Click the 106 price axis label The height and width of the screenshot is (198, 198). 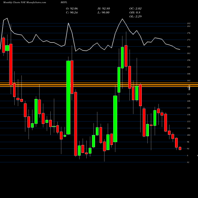click(x=188, y=128)
